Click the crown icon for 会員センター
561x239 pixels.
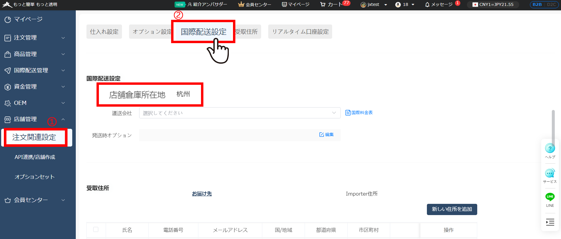coord(241,4)
